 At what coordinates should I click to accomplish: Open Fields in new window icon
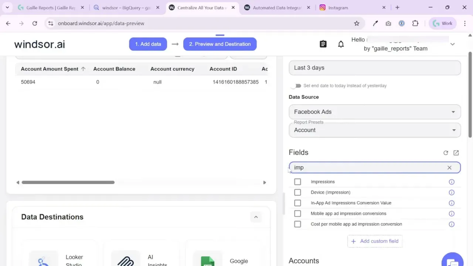[x=456, y=153]
